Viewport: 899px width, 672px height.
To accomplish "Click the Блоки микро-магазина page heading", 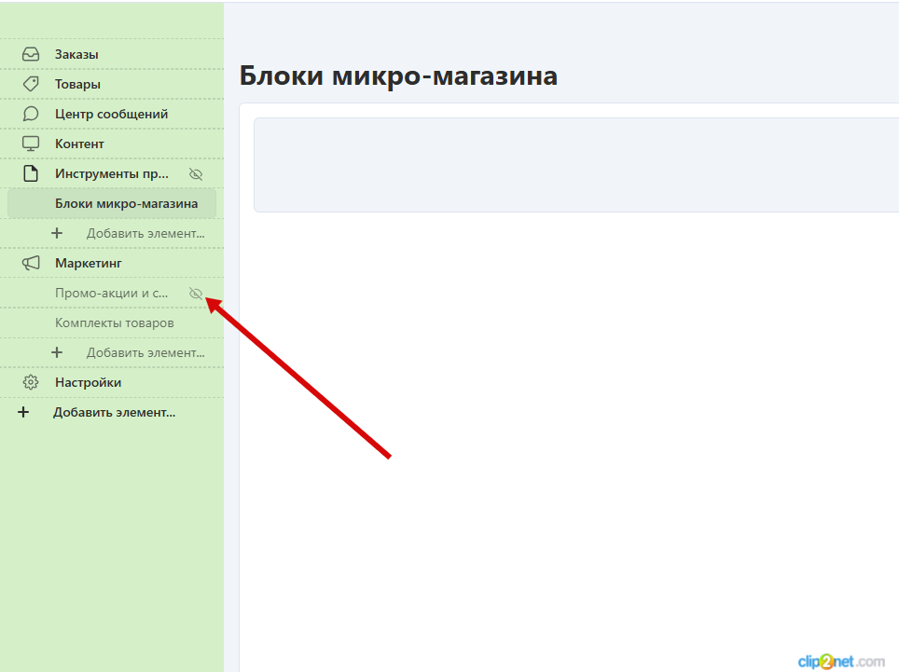I will (398, 75).
